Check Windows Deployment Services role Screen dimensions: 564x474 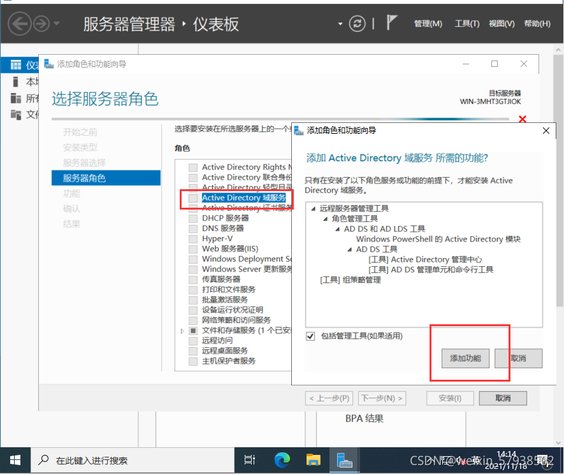coord(193,259)
